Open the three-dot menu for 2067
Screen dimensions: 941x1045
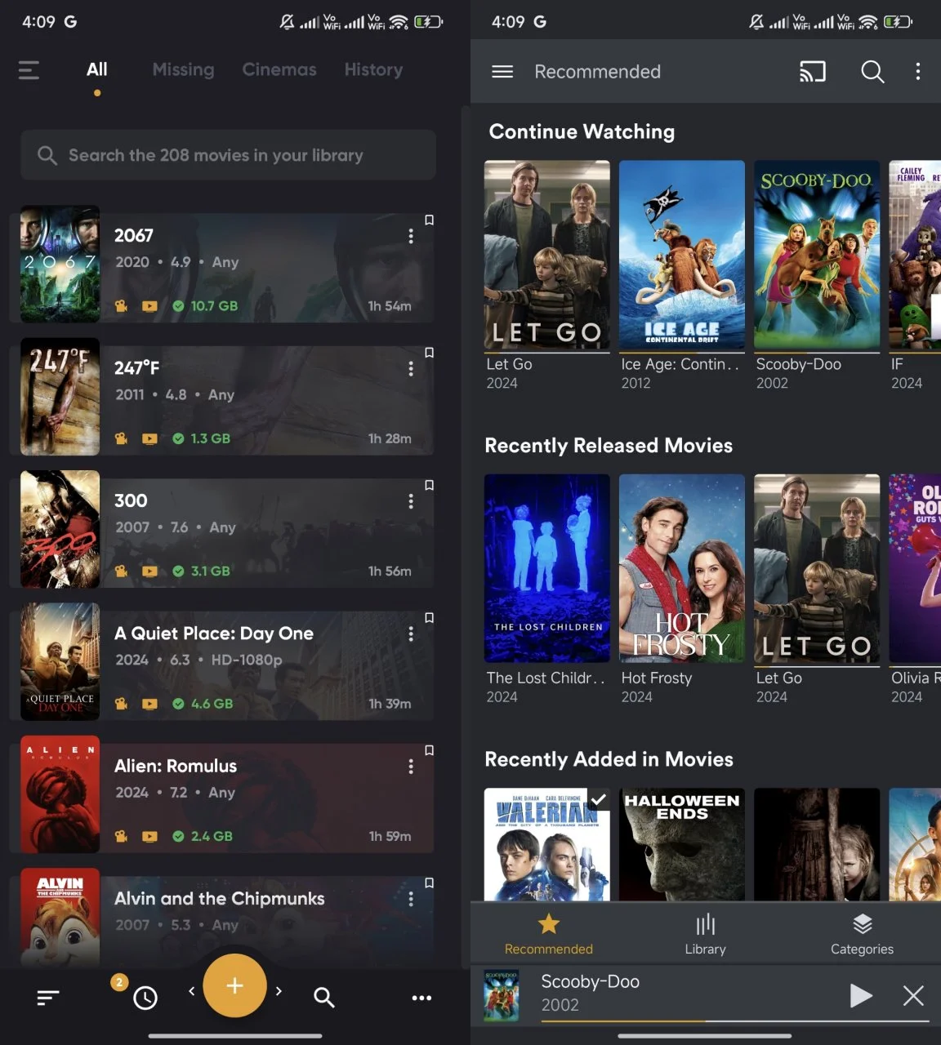[x=411, y=236]
